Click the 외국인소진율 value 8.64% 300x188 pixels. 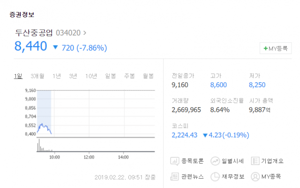pyautogui.click(x=220, y=110)
